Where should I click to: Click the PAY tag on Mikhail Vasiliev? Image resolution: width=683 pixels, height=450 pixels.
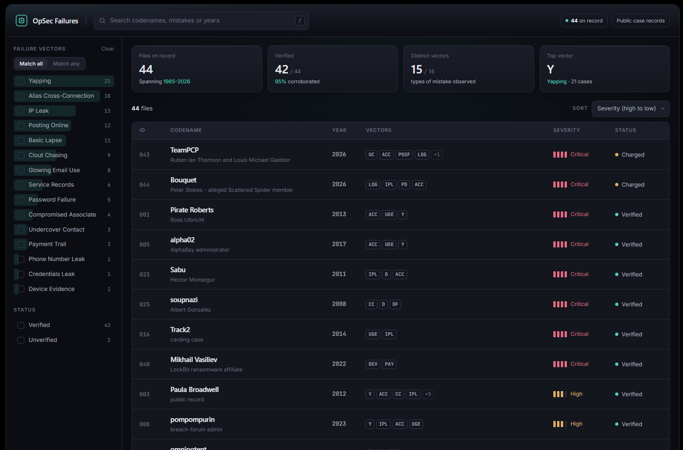[x=389, y=364]
